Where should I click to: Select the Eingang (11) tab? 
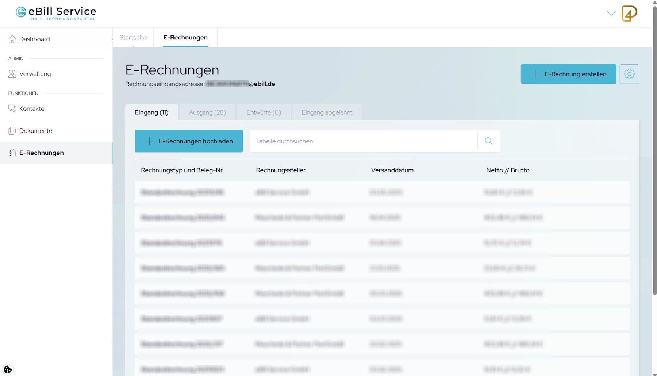[151, 112]
